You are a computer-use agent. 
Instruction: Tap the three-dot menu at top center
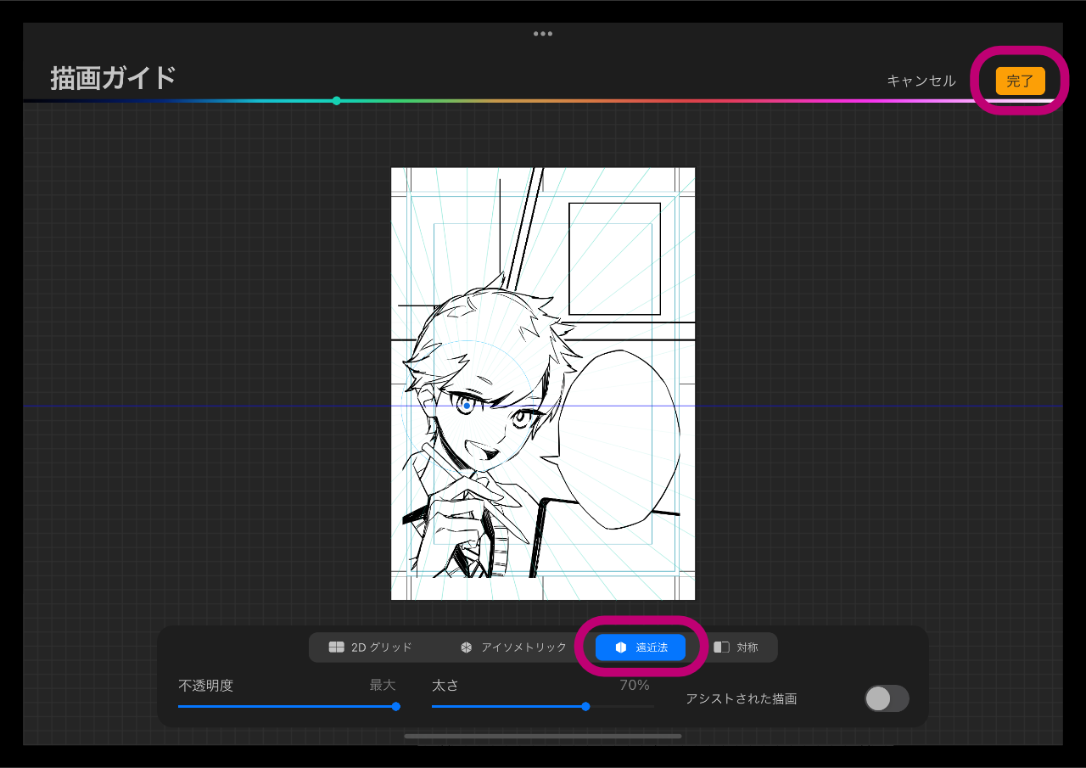tap(543, 34)
